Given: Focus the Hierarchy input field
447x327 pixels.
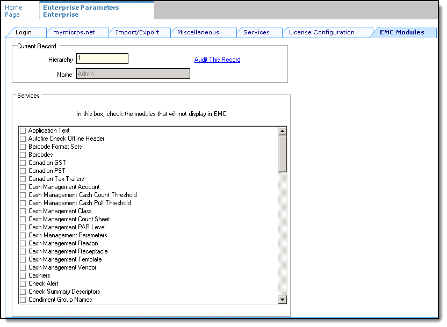Looking at the screenshot, I should (x=102, y=59).
